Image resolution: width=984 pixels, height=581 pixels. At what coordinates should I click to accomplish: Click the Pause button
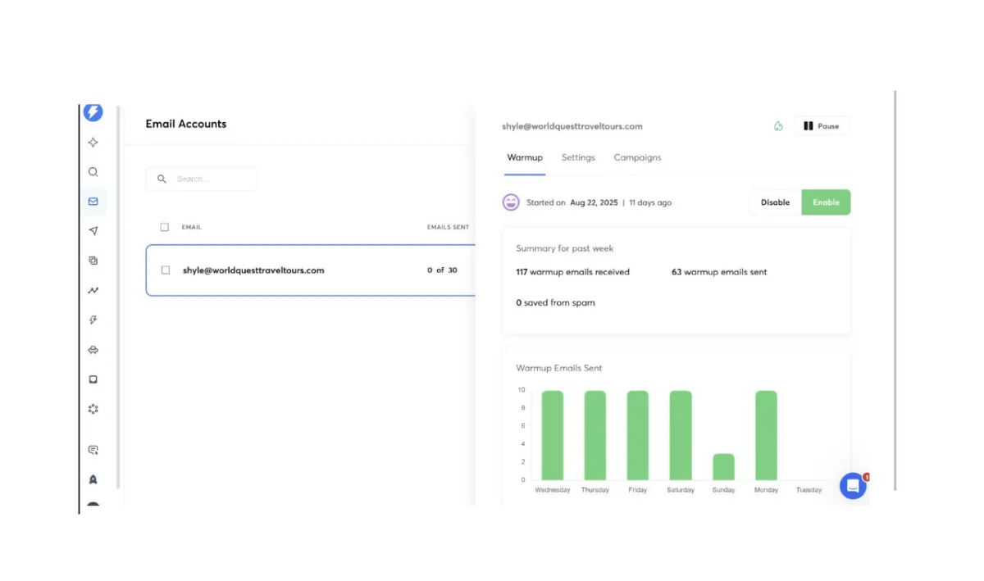(822, 126)
